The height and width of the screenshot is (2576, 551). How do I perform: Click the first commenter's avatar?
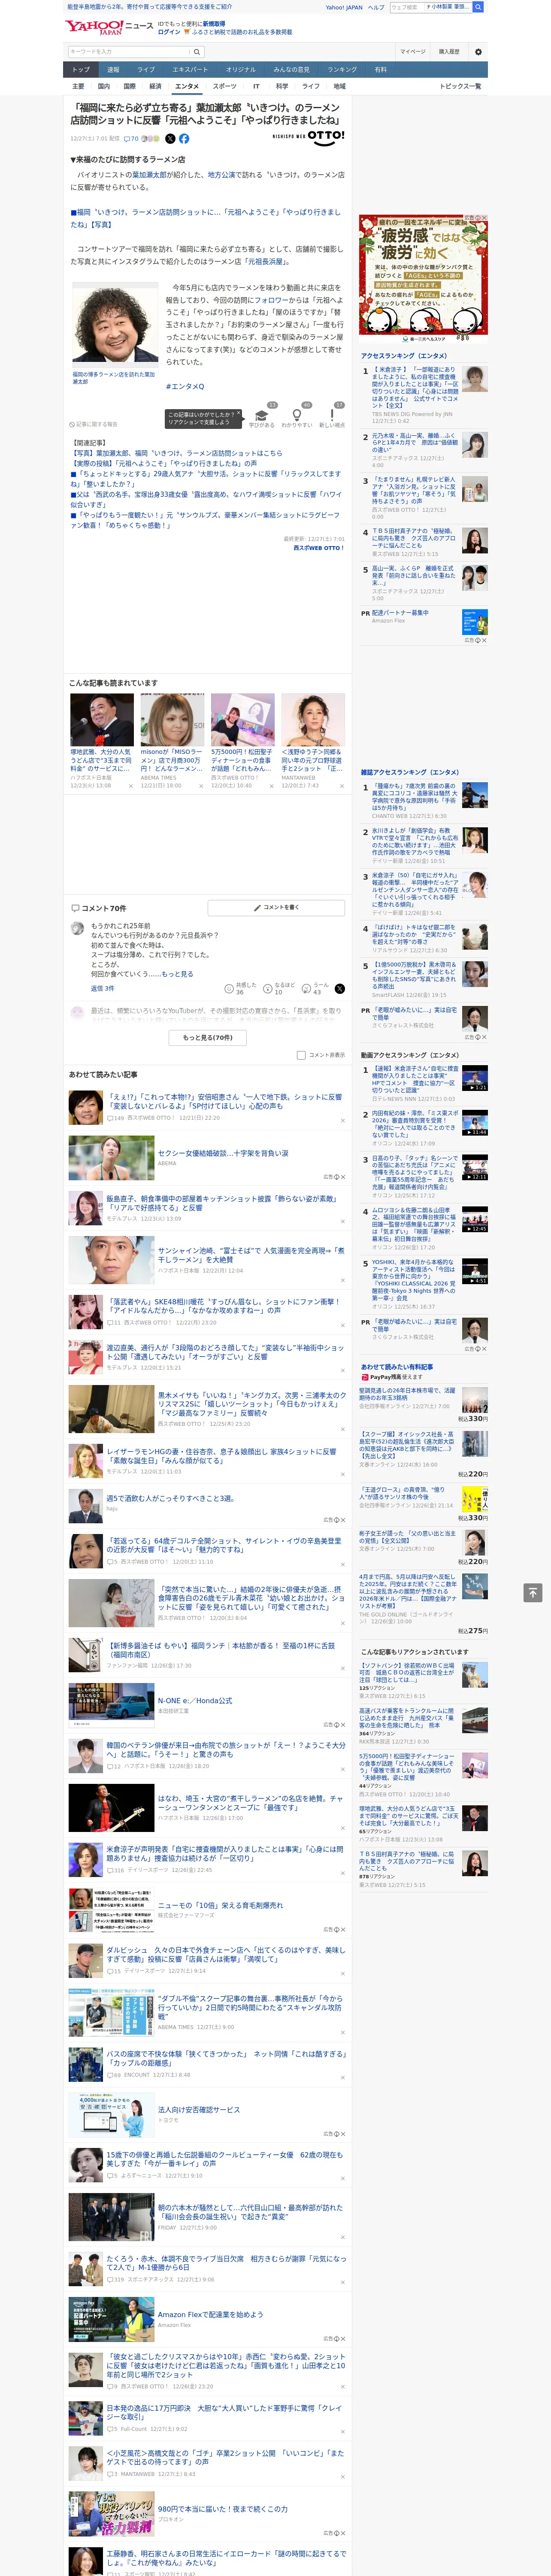(x=77, y=928)
